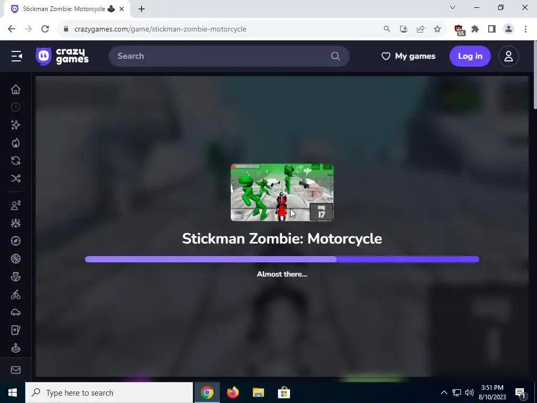Reload the current page
This screenshot has height=403, width=537.
[45, 29]
